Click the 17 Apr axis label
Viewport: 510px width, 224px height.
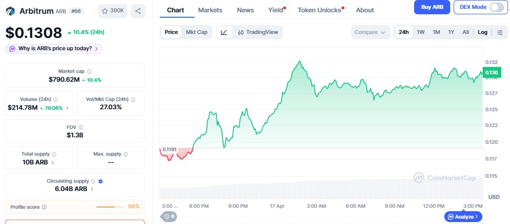(277, 206)
